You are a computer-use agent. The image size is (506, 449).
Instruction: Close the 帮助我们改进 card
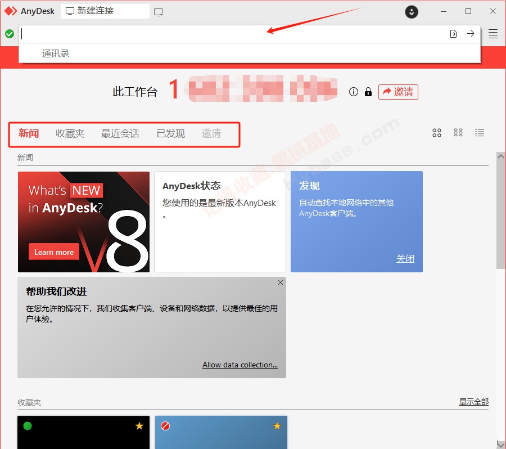[281, 282]
